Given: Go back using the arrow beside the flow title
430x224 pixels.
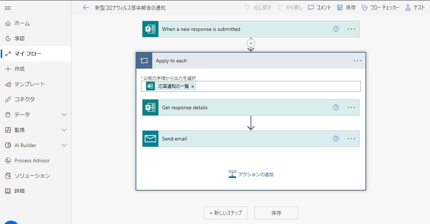Looking at the screenshot, I should point(86,7).
